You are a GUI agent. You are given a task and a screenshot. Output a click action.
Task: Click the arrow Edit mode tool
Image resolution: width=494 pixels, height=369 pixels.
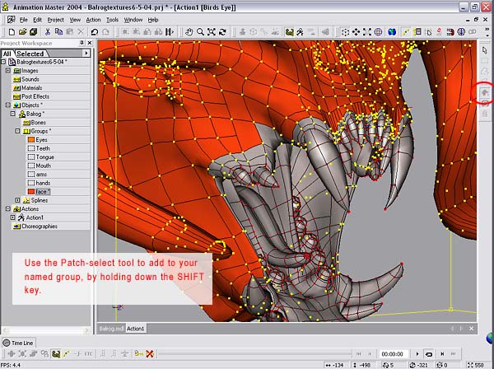click(485, 50)
